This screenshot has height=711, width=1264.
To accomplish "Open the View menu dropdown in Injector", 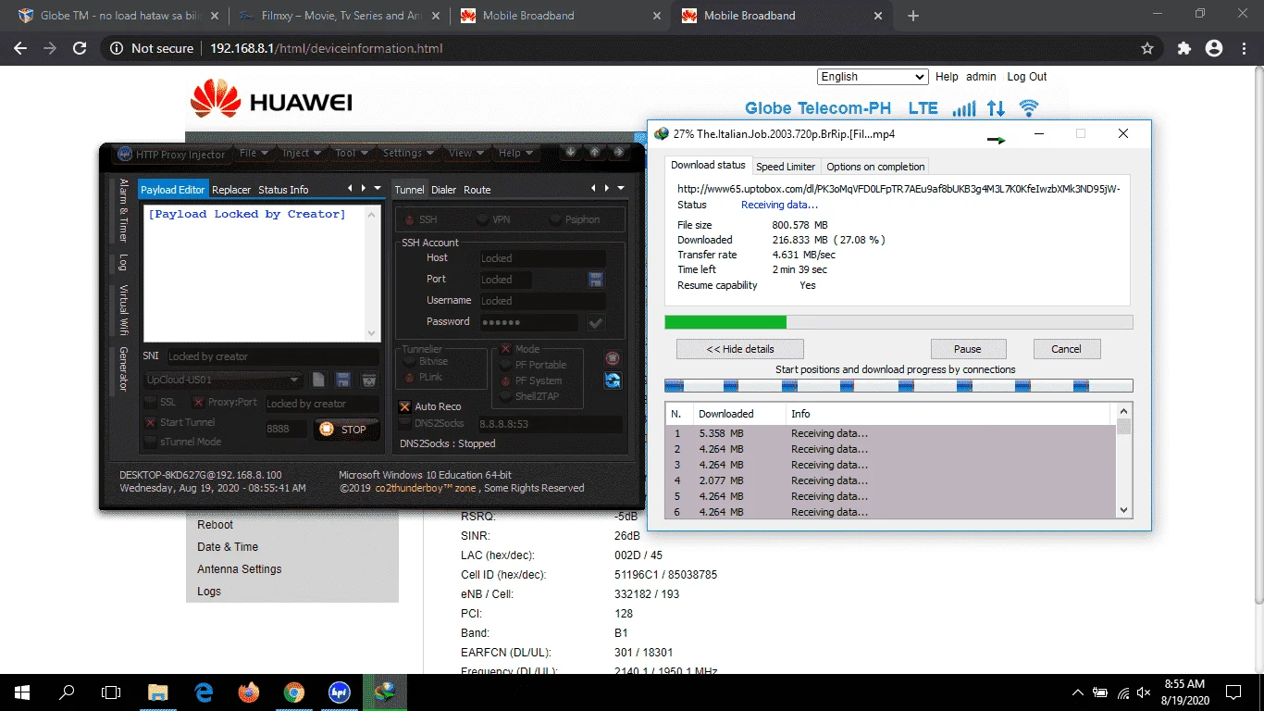I will point(465,153).
